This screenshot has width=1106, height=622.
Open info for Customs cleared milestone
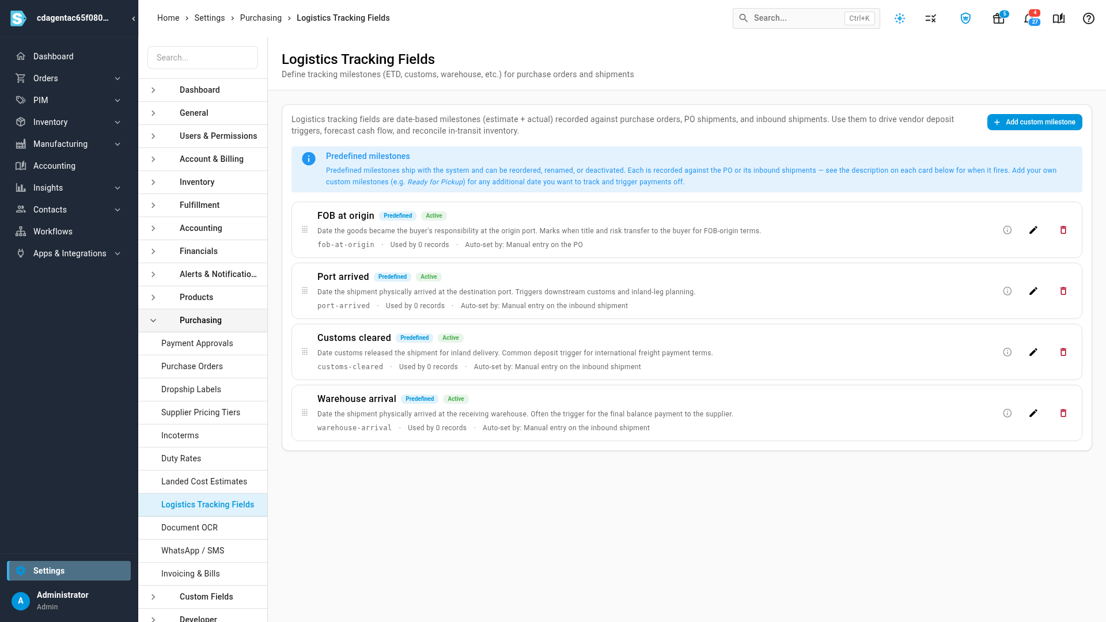1007,352
